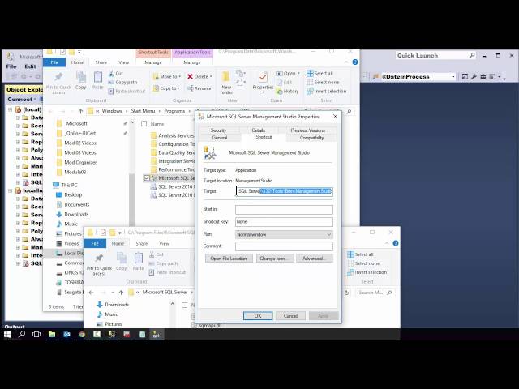Open Move to dropdown in ribbon
This screenshot has height=389, width=519.
coord(167,76)
